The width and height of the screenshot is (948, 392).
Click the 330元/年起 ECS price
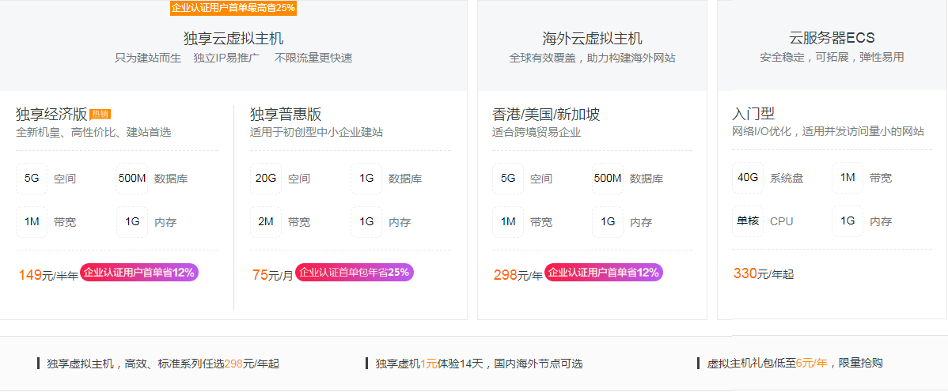click(763, 273)
